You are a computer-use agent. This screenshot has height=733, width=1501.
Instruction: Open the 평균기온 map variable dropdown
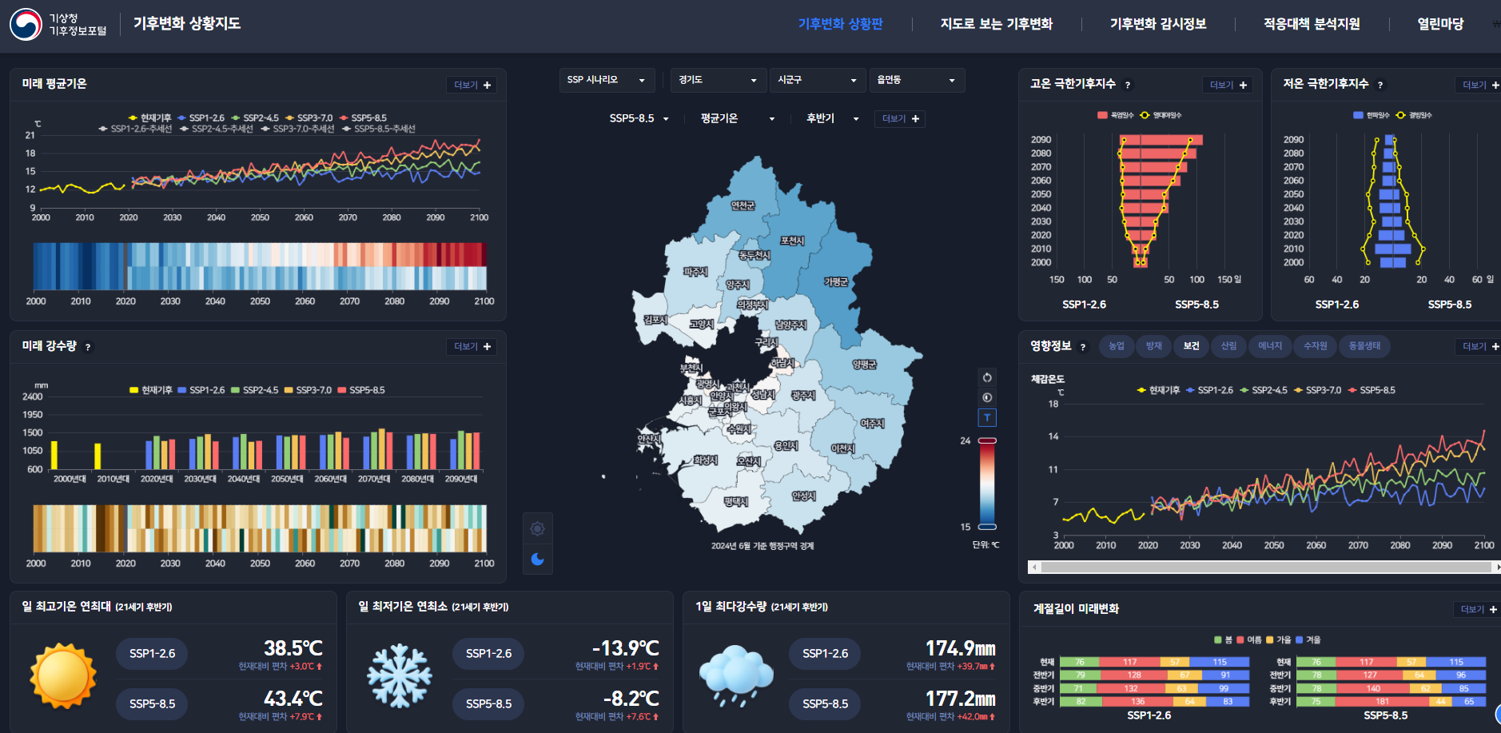pyautogui.click(x=738, y=118)
